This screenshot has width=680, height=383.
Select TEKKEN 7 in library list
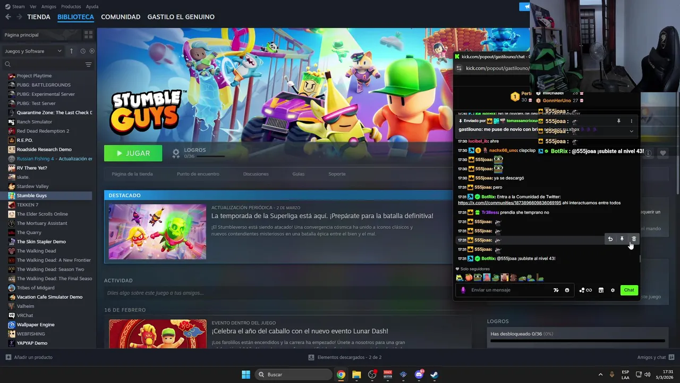click(28, 205)
